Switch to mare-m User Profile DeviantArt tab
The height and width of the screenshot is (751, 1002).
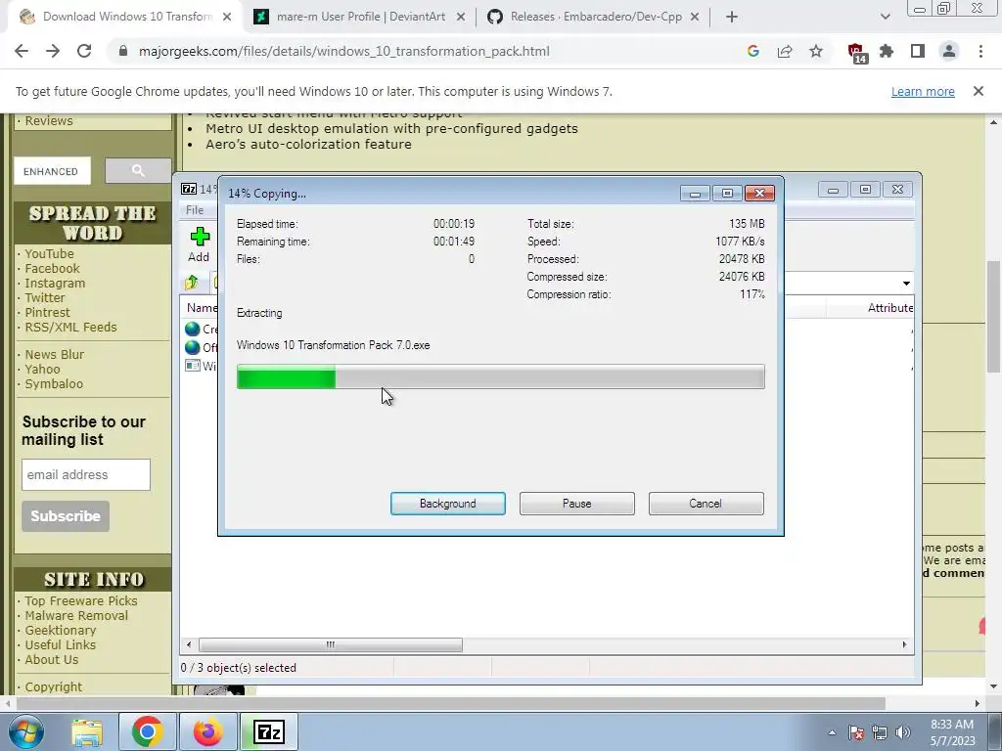coord(360,17)
